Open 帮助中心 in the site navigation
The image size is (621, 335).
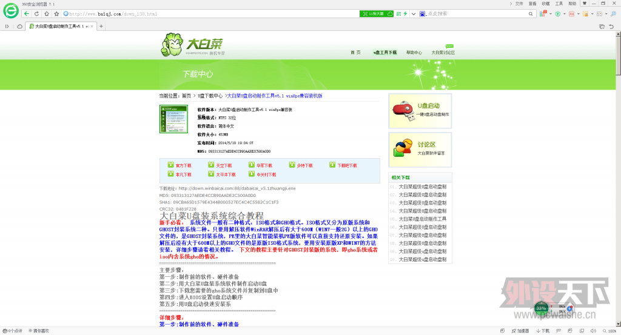tap(414, 52)
